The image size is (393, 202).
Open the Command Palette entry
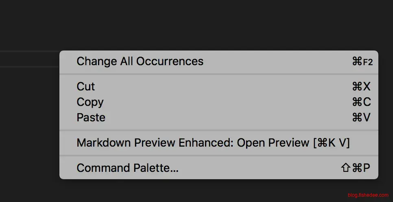pyautogui.click(x=127, y=168)
